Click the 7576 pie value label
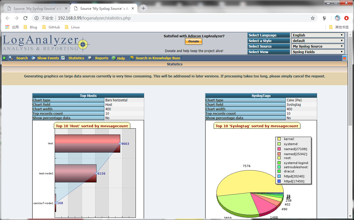The width and height of the screenshot is (354, 220). (x=247, y=166)
